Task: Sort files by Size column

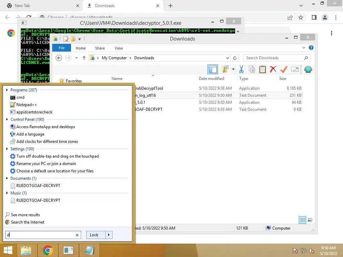Action: pyautogui.click(x=282, y=78)
